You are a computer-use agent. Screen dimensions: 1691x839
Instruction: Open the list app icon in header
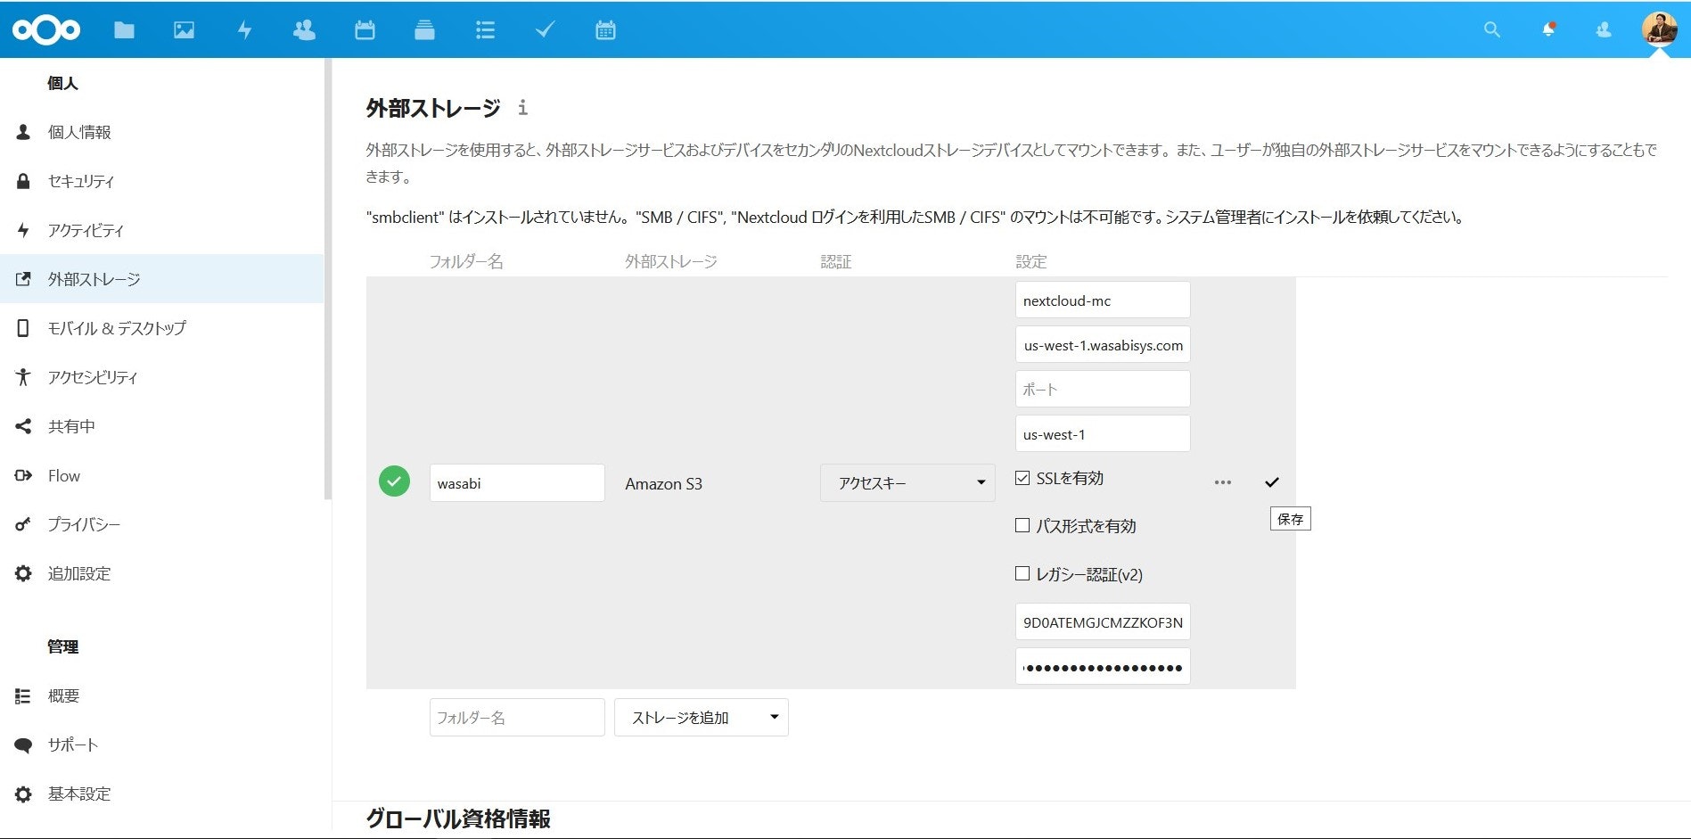[485, 30]
